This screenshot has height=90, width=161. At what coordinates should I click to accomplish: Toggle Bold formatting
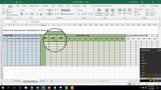(22, 14)
